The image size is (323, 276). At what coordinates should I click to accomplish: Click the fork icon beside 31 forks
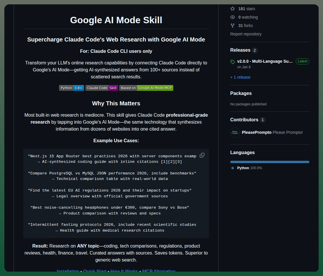(233, 26)
